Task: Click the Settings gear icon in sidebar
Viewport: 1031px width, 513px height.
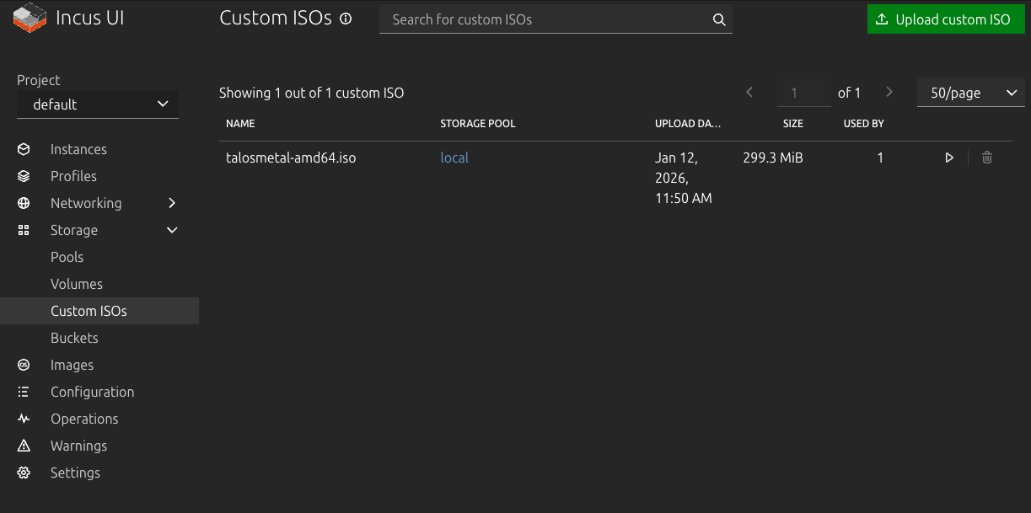Action: tap(24, 473)
